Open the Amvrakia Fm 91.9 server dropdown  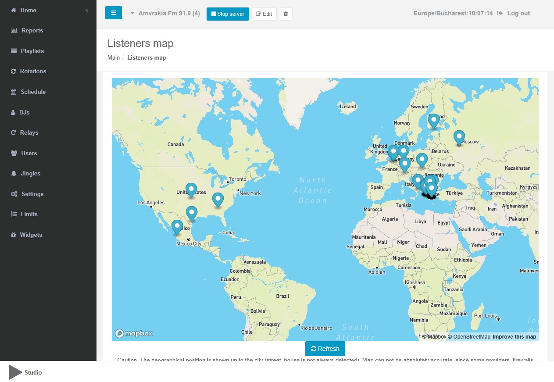click(x=165, y=14)
